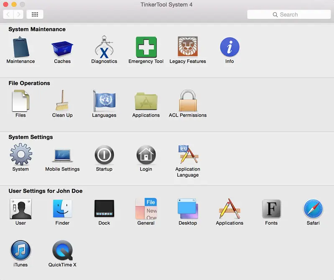The width and height of the screenshot is (334, 280).
Task: Open the System gear pane
Action: 21,154
